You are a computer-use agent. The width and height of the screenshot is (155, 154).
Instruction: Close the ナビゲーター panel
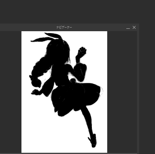[134, 28]
